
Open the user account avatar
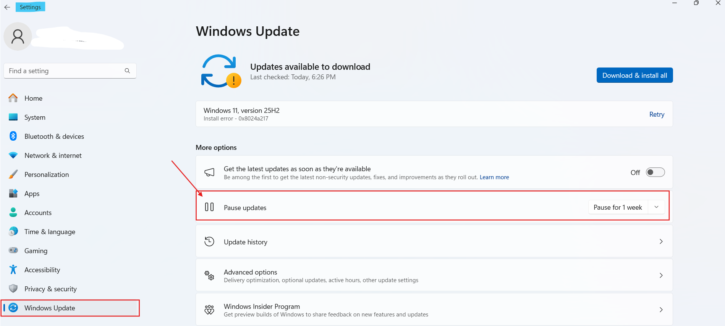[18, 37]
